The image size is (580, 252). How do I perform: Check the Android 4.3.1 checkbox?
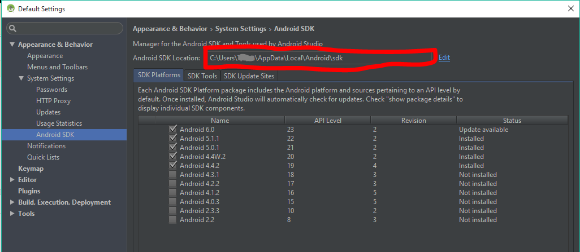[x=173, y=175]
